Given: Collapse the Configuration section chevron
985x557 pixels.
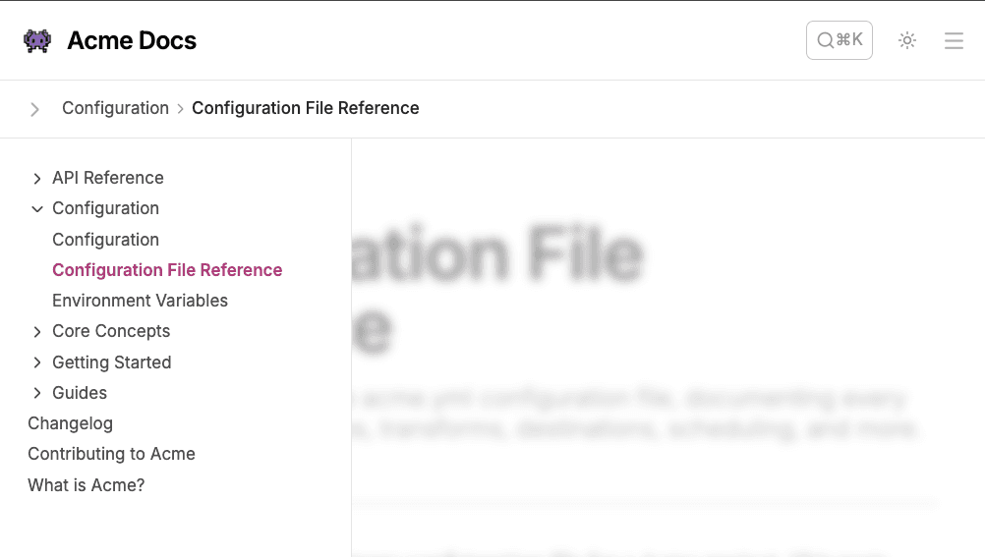Looking at the screenshot, I should pos(37,209).
